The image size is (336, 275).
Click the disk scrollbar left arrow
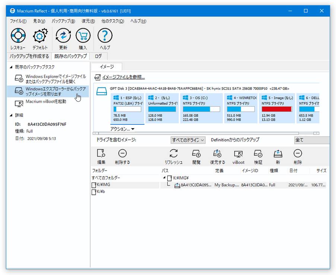96,133
